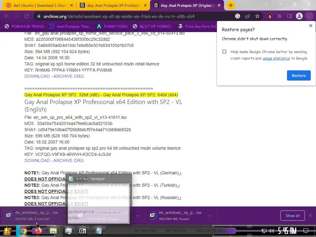
Task: Open the first bookmark with globe icon
Action: 24,27
